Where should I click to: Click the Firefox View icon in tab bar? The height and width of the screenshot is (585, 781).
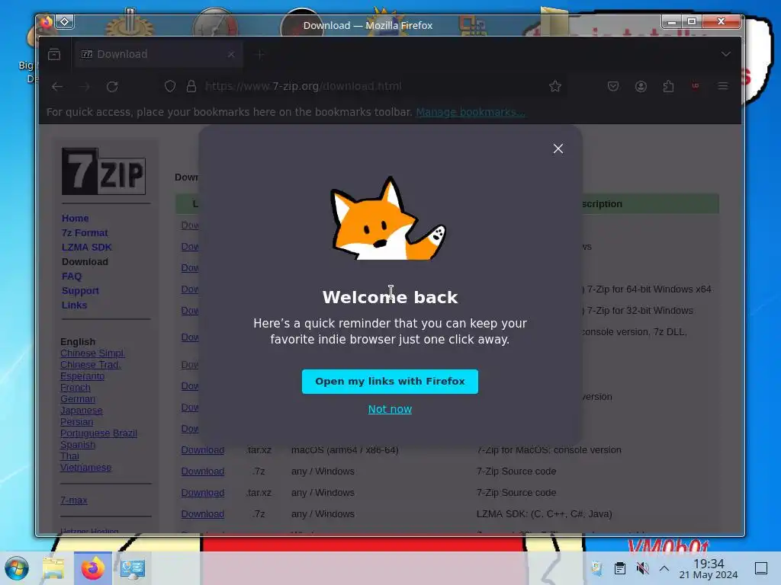point(54,54)
